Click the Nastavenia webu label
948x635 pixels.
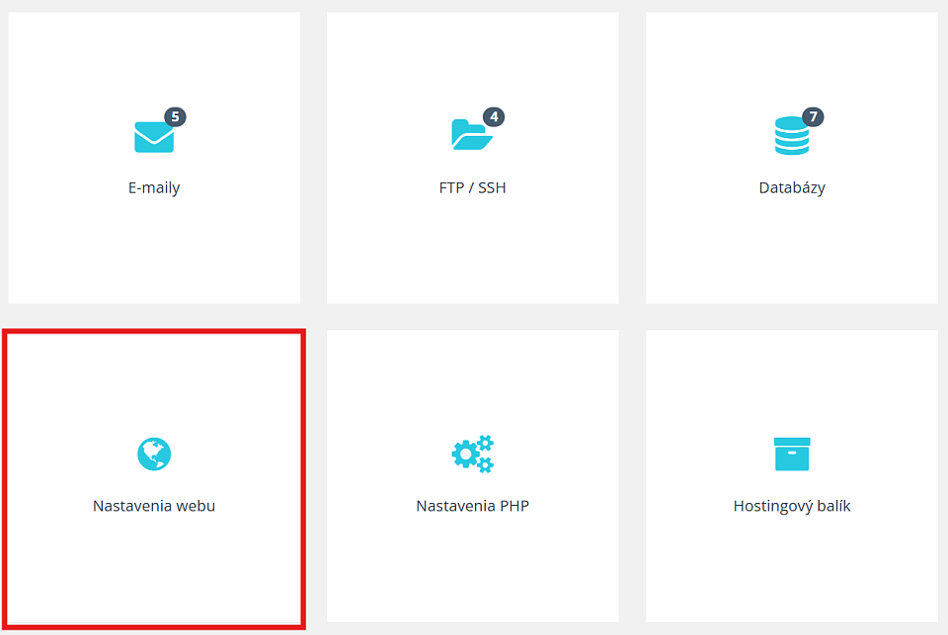click(154, 506)
